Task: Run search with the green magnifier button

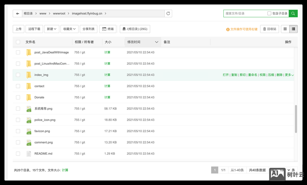Action: (x=293, y=13)
